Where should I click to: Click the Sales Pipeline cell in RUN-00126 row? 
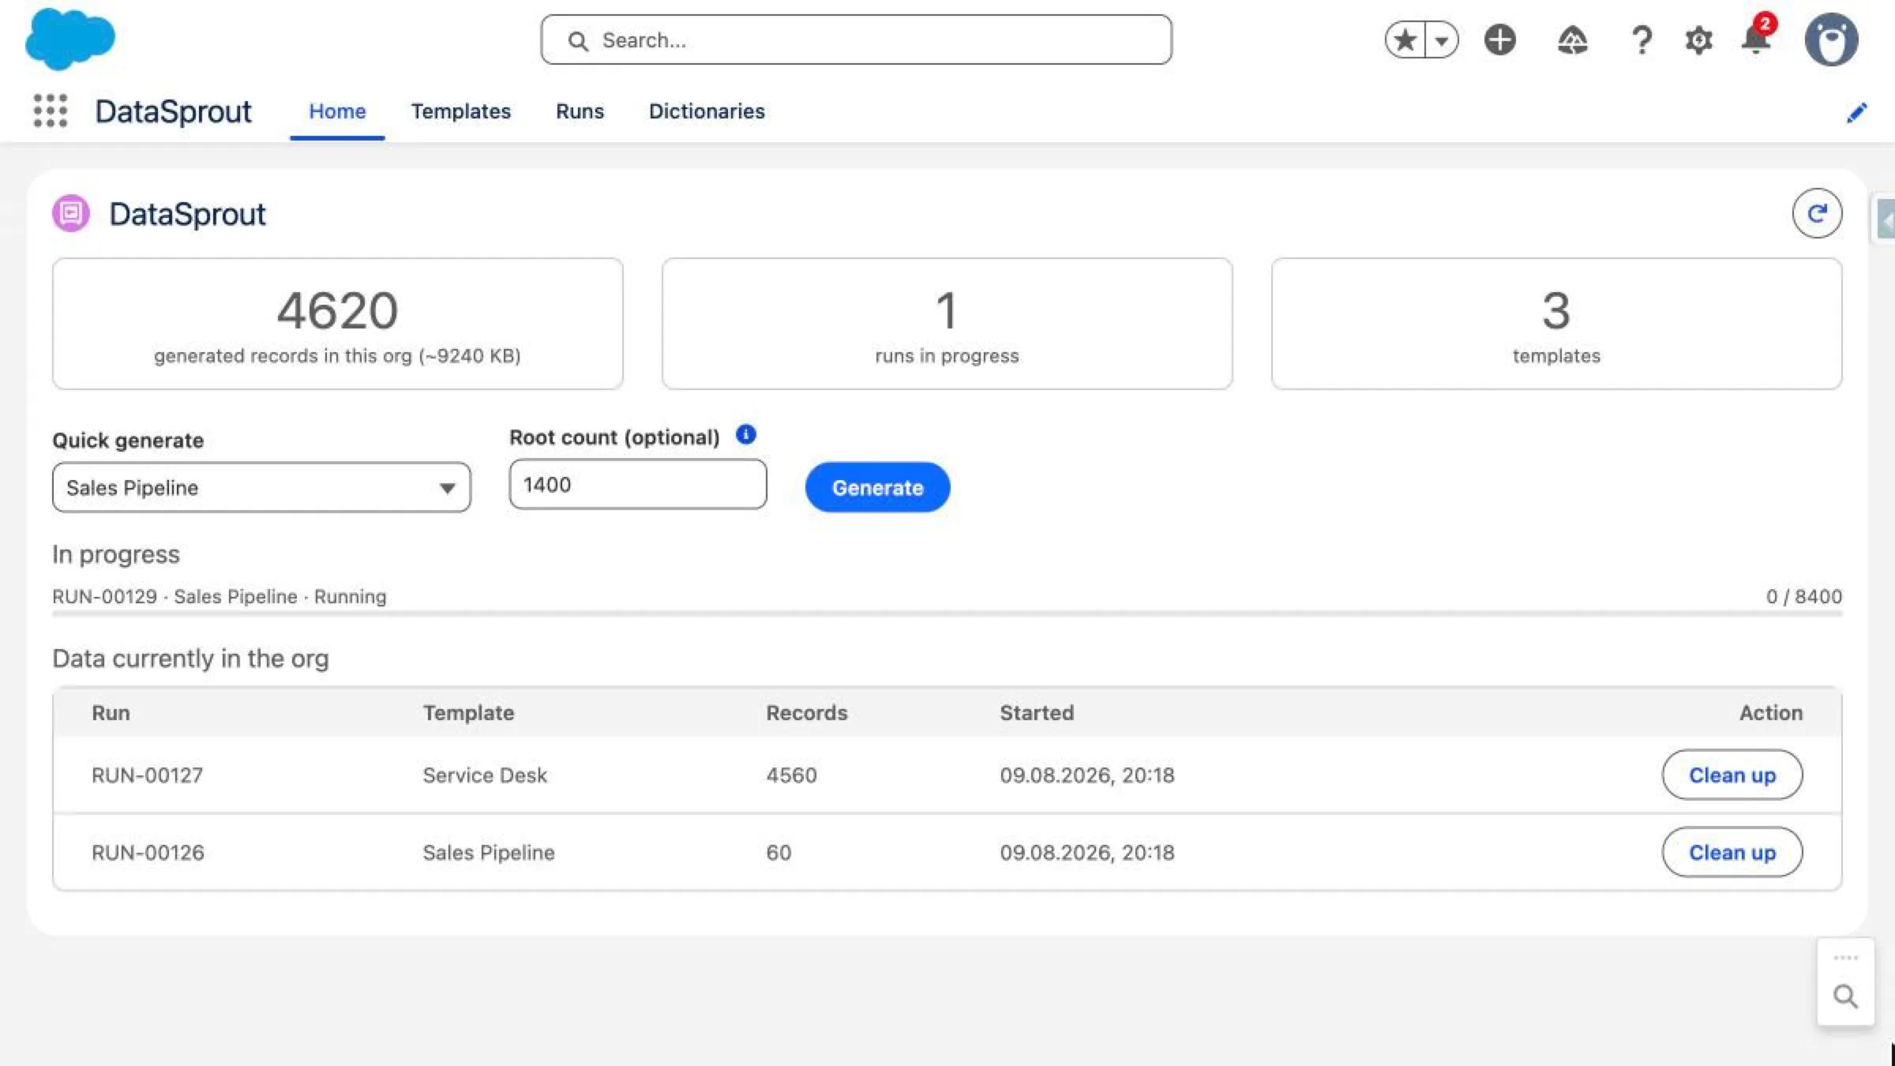pyautogui.click(x=489, y=852)
